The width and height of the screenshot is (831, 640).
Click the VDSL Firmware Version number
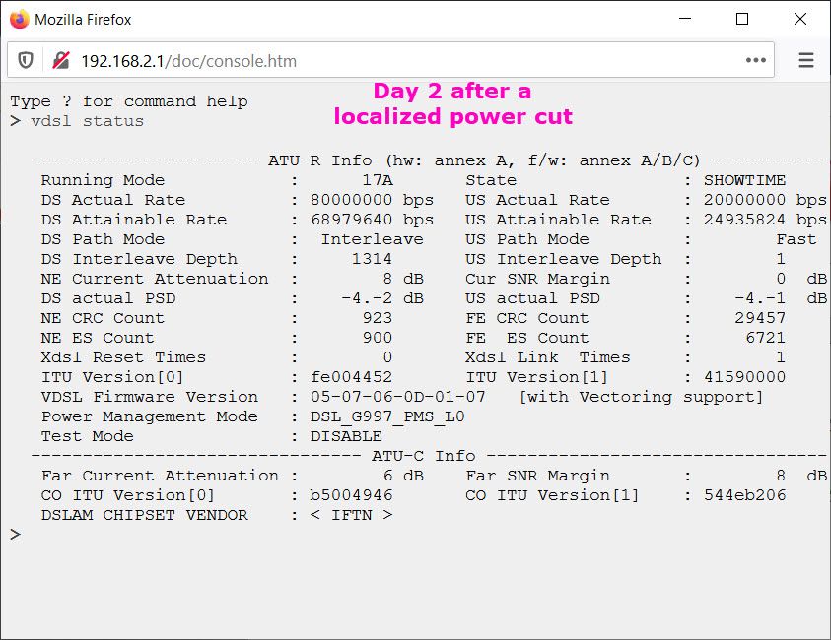click(x=398, y=397)
